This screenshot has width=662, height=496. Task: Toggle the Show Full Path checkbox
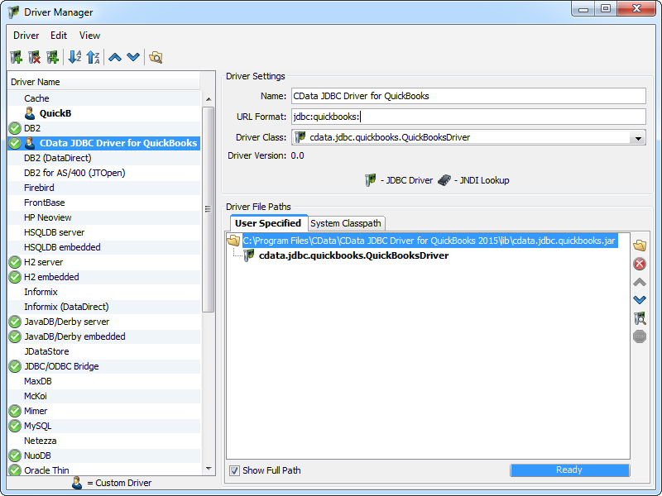(x=234, y=470)
